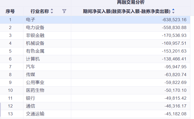
Task: Click serial number 1 in 电子 row
Action: pyautogui.click(x=10, y=20)
